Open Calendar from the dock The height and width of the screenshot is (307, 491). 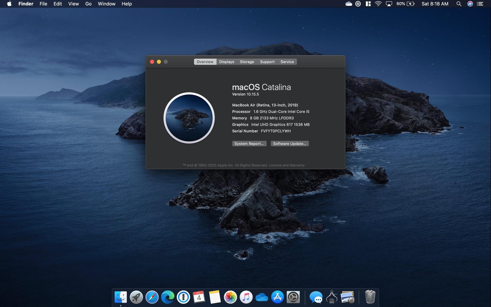click(199, 297)
